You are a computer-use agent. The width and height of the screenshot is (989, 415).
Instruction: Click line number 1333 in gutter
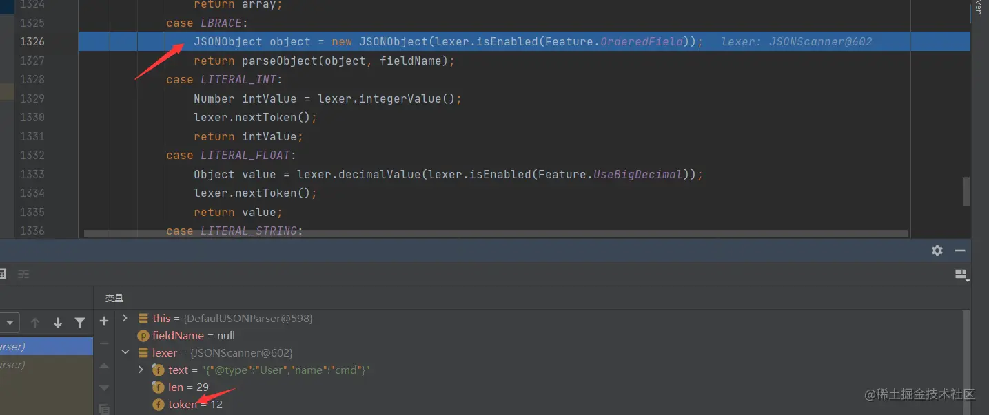click(x=32, y=174)
